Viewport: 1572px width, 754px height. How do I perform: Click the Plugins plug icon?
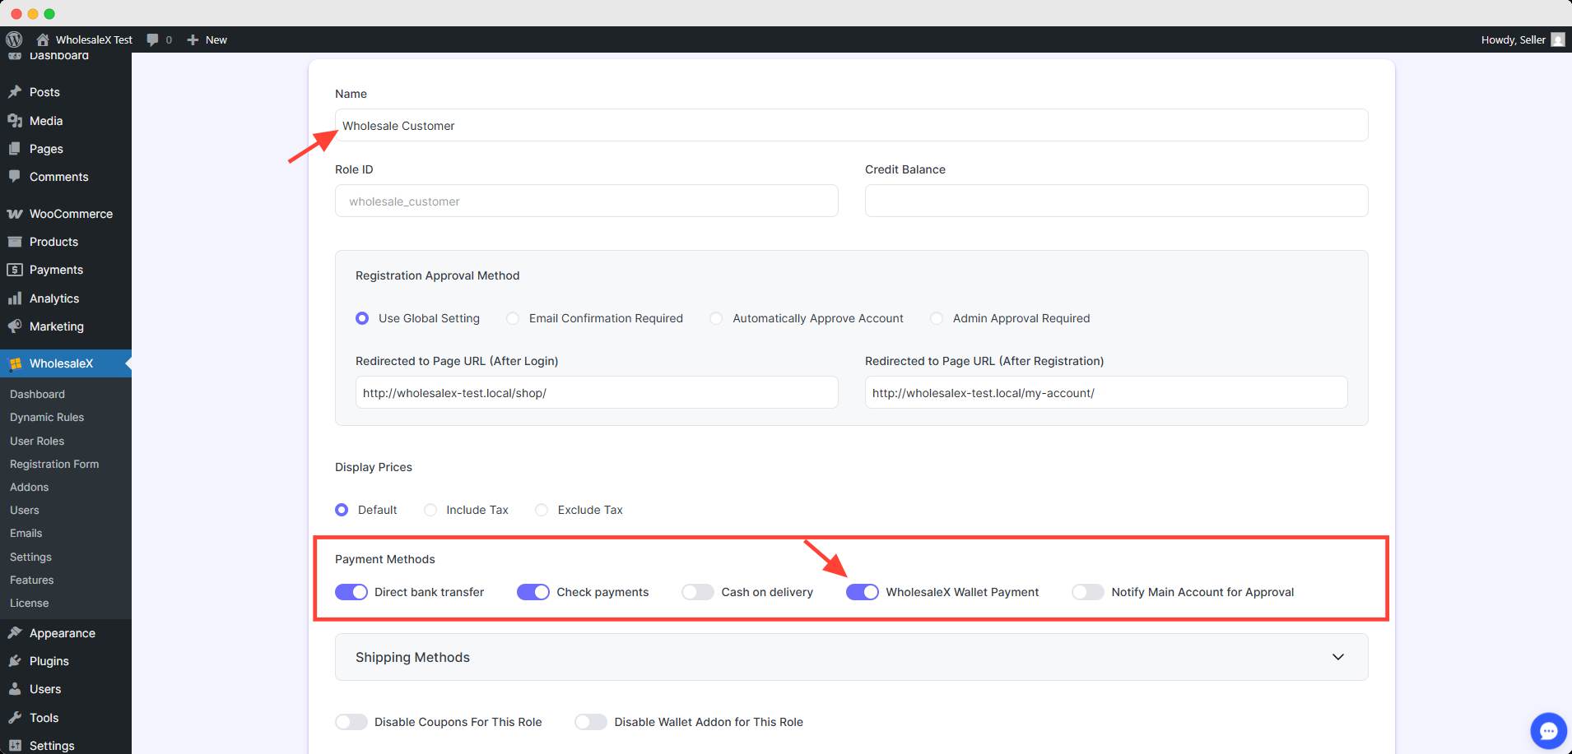[x=15, y=661]
